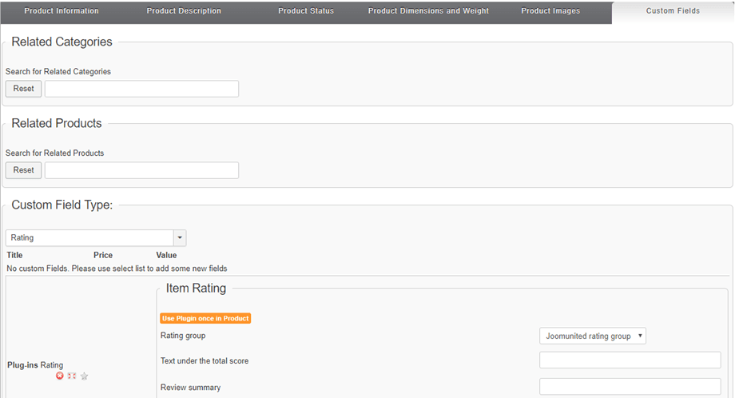Click the Use Plugin once in Product badge

click(x=206, y=318)
